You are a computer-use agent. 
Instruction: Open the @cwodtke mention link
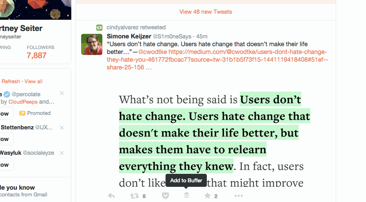pyautogui.click(x=152, y=52)
